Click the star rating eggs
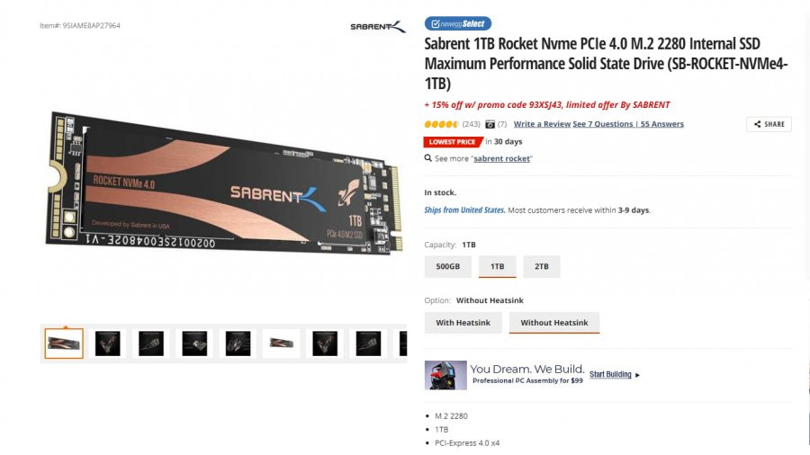Viewport: 810px width, 455px height. [441, 124]
